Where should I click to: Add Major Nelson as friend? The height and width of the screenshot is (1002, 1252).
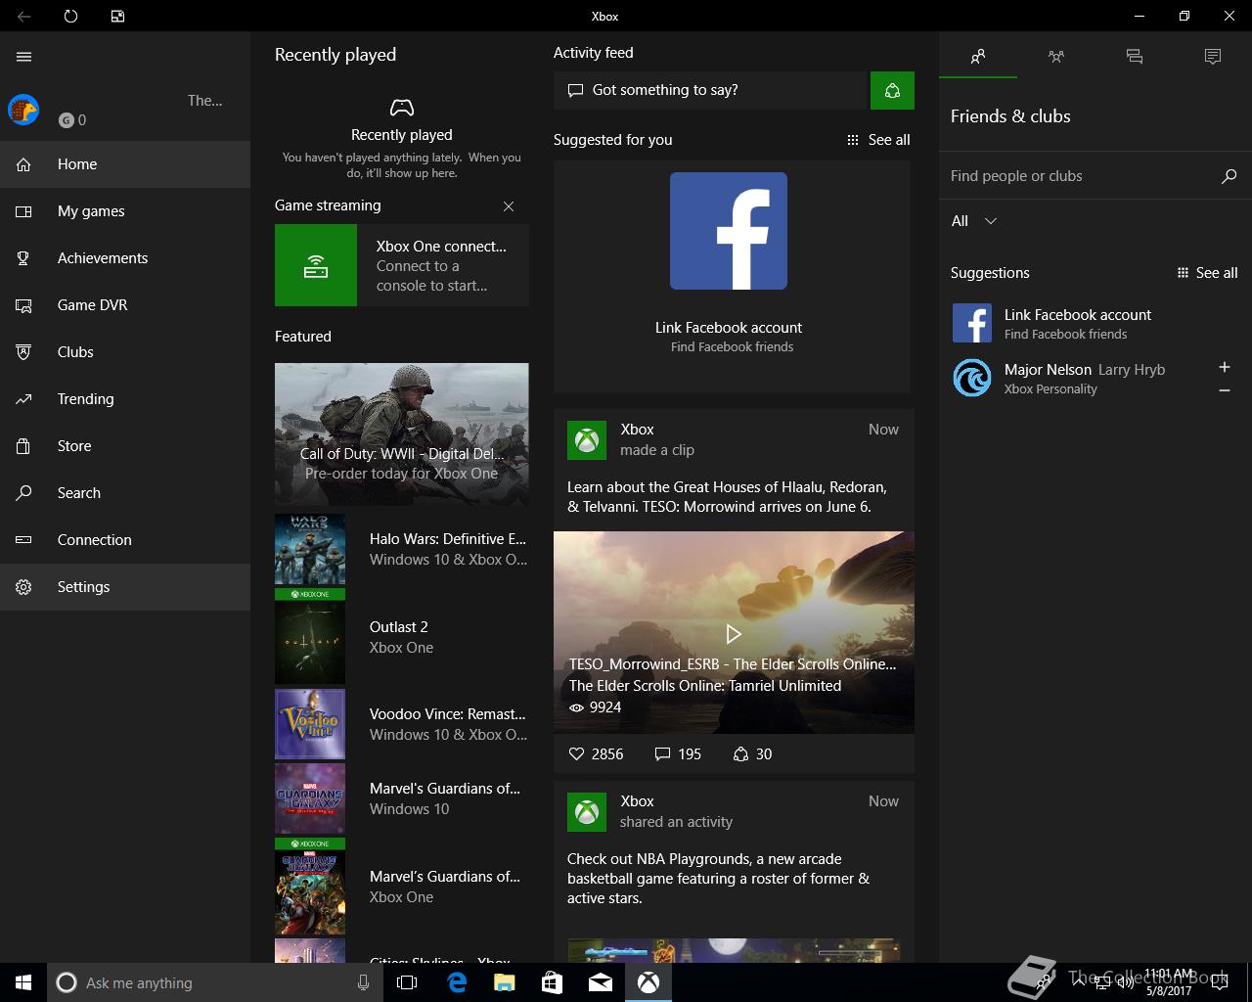[x=1225, y=367]
